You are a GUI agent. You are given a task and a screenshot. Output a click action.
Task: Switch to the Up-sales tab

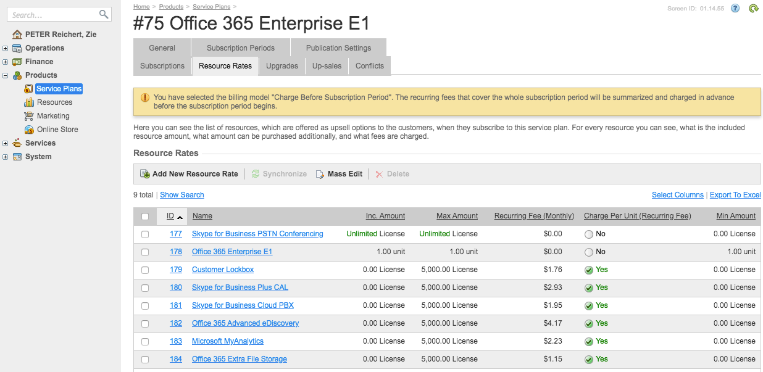click(x=327, y=66)
